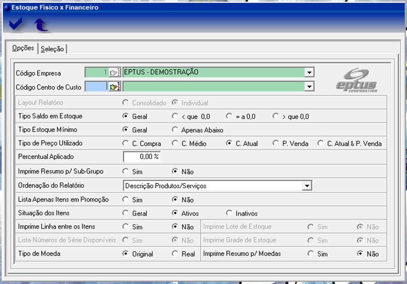Click the Código Centro de Custo code field

click(x=96, y=87)
